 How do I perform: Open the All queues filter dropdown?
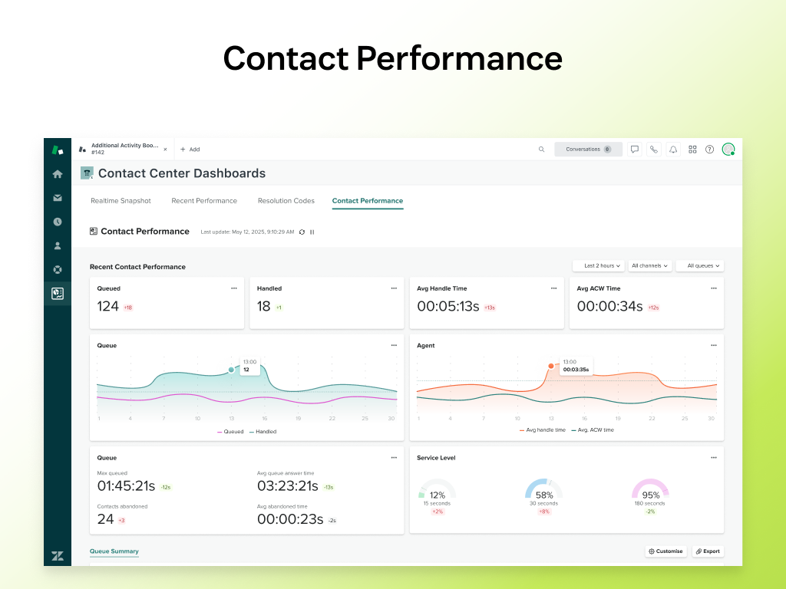coord(699,266)
